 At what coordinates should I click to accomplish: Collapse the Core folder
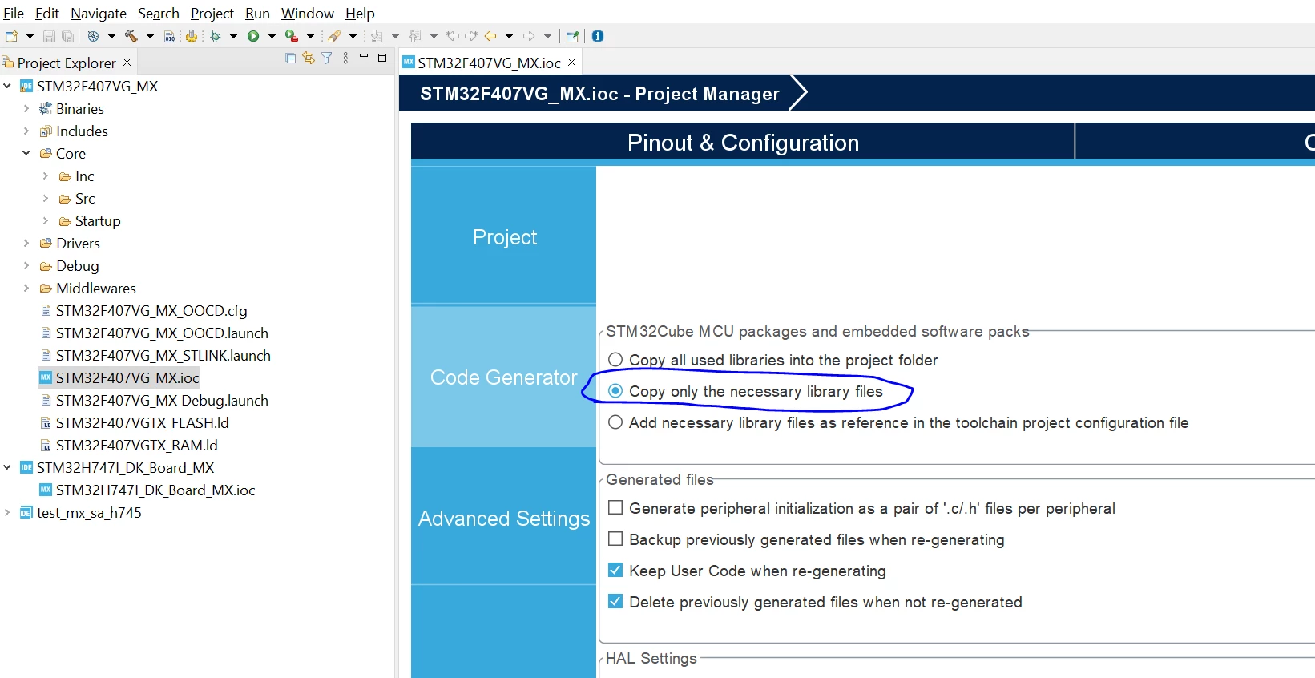(26, 153)
